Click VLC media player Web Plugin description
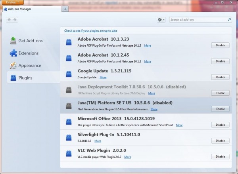The height and width of the screenshot is (174, 238). [99, 157]
